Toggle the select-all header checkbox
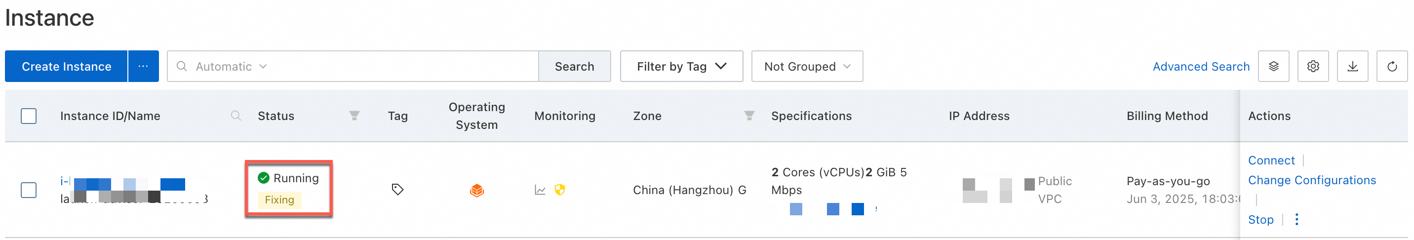The height and width of the screenshot is (240, 1414). pos(29,116)
